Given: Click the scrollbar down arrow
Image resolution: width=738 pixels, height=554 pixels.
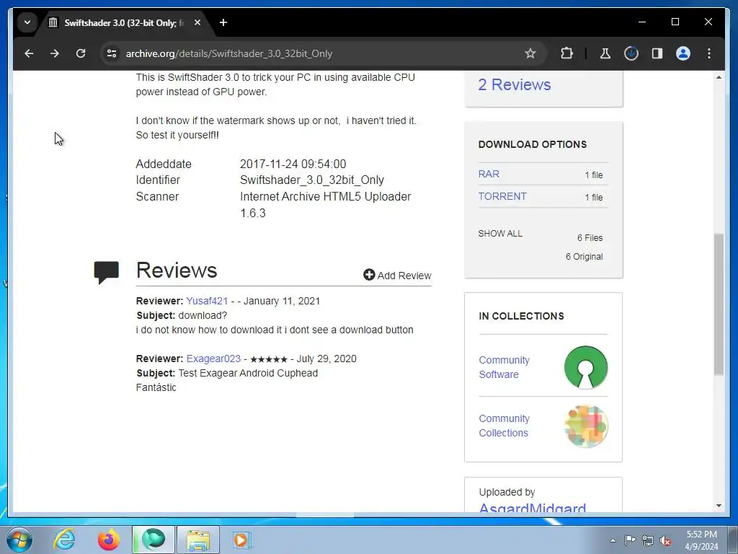Looking at the screenshot, I should pyautogui.click(x=719, y=506).
